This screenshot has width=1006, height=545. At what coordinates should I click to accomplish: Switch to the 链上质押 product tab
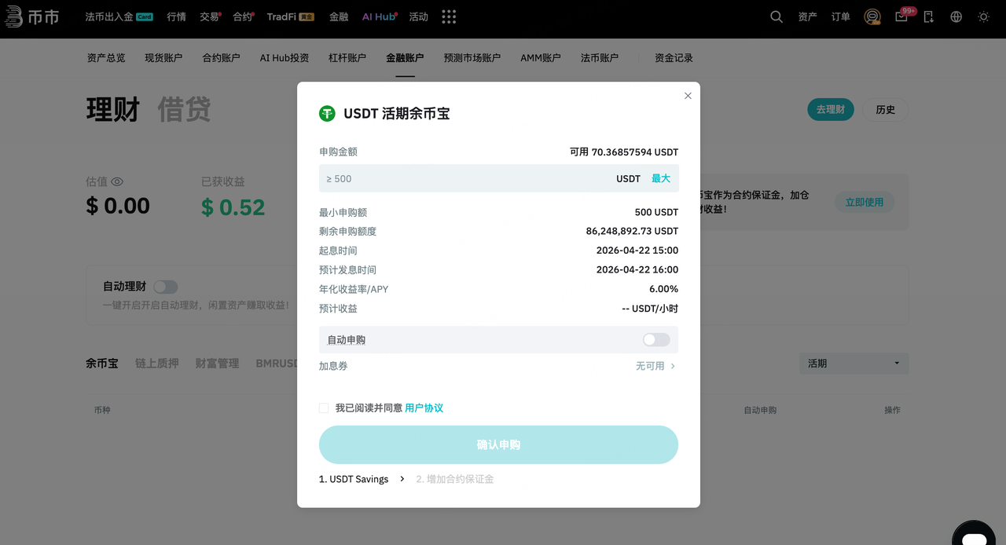point(157,364)
